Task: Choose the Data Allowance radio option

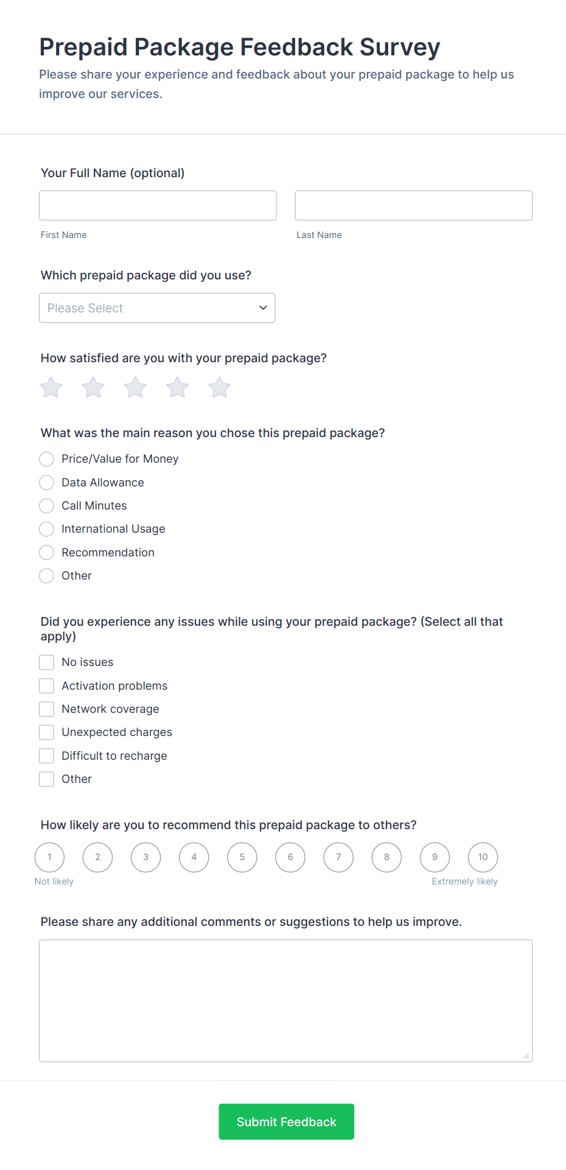Action: pos(47,483)
